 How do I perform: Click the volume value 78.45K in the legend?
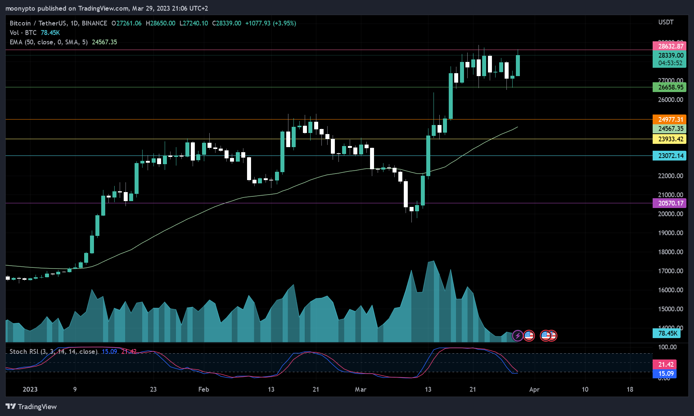(50, 33)
